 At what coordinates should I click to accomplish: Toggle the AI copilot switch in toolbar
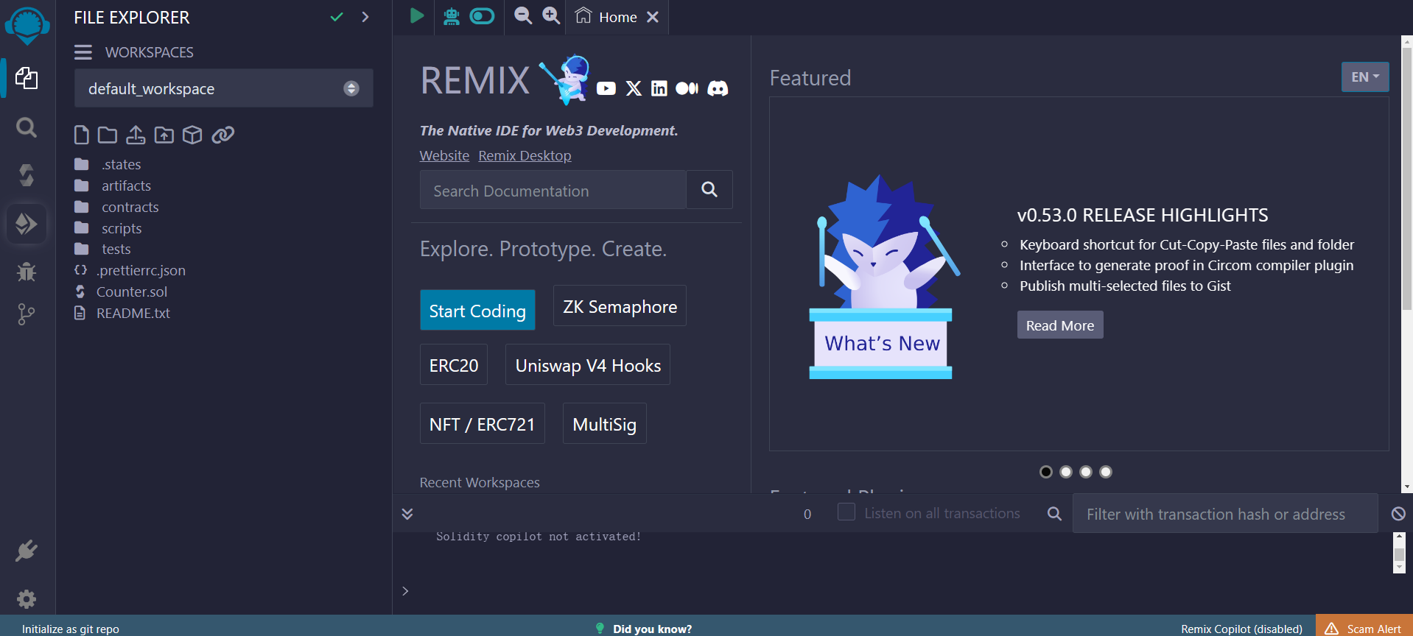pos(482,16)
